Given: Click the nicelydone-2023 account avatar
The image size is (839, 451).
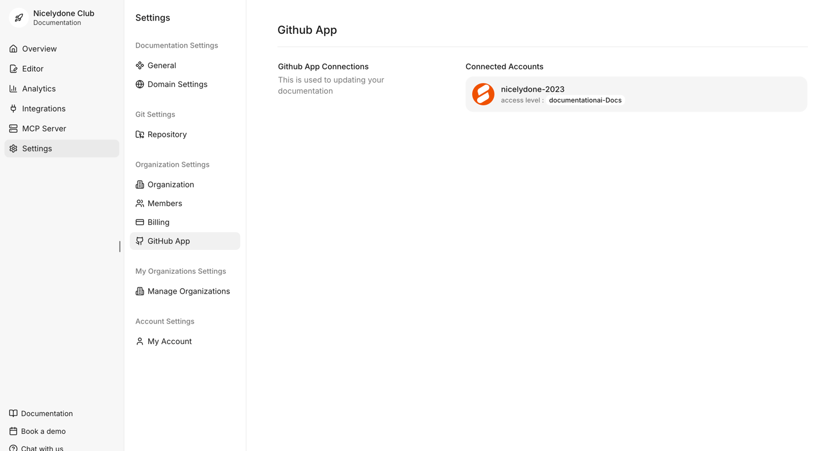Looking at the screenshot, I should (483, 94).
